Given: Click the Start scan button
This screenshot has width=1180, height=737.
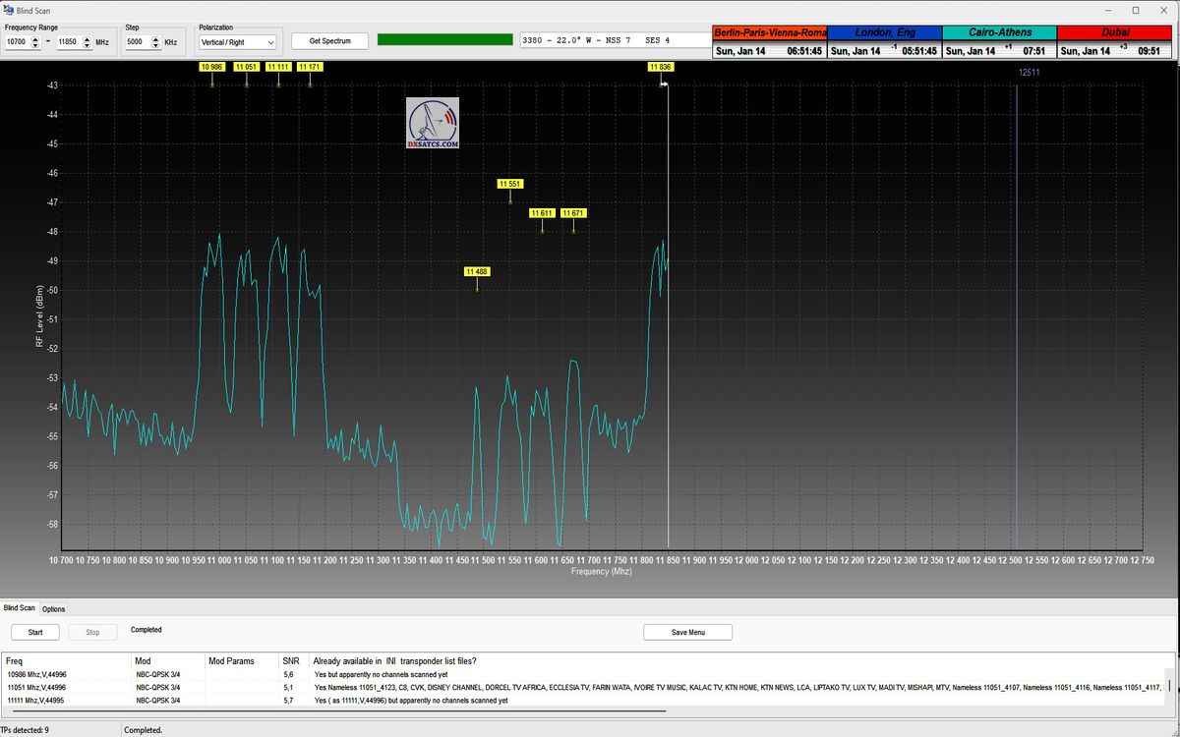Looking at the screenshot, I should [x=35, y=632].
